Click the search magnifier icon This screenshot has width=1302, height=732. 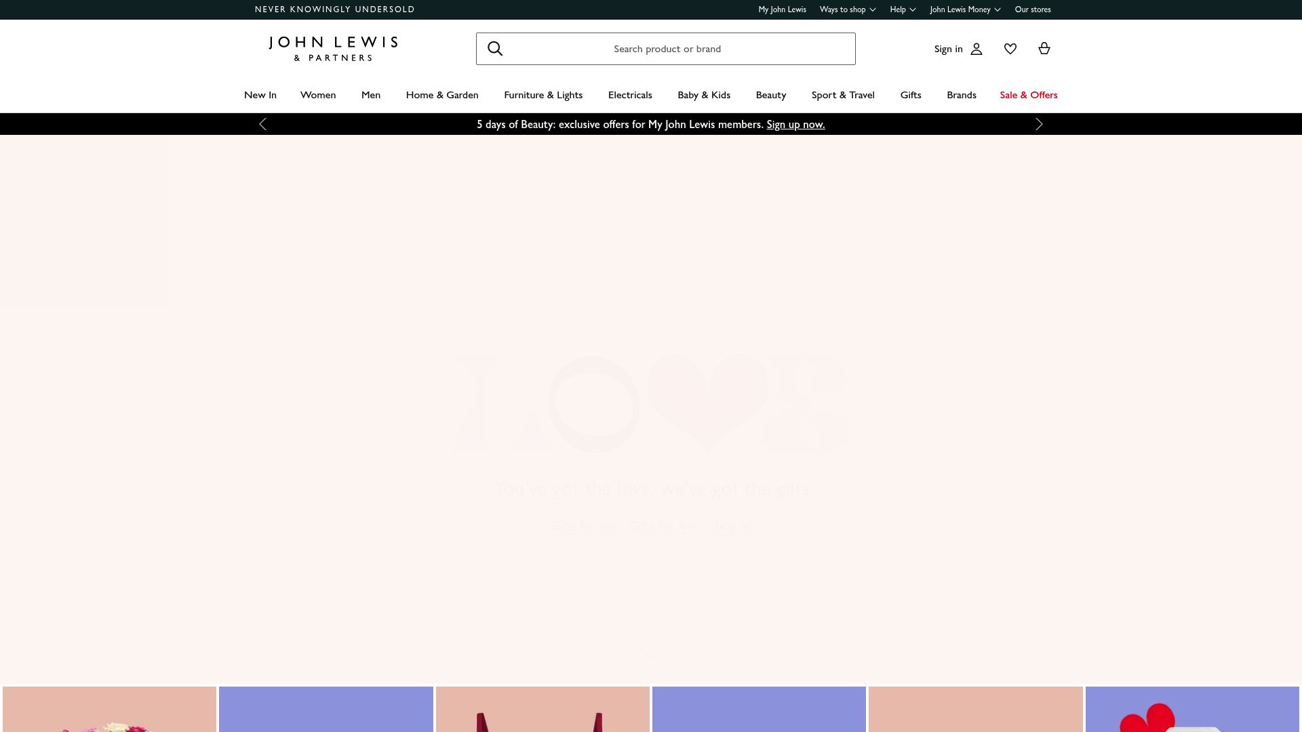(x=495, y=49)
